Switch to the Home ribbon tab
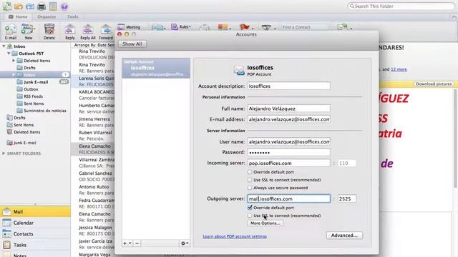This screenshot has height=257, width=458. point(18,17)
